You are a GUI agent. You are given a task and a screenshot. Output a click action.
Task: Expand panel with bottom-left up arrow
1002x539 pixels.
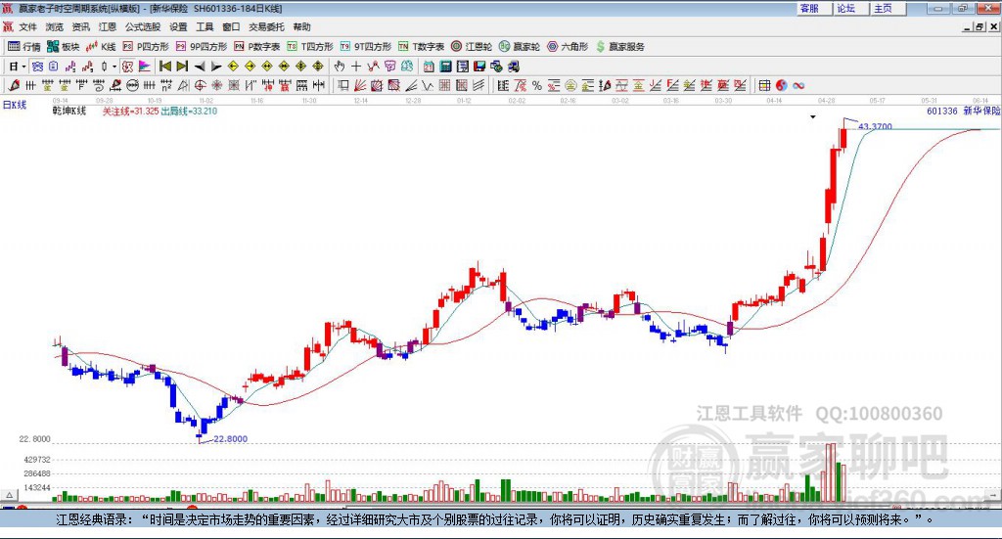[9, 495]
